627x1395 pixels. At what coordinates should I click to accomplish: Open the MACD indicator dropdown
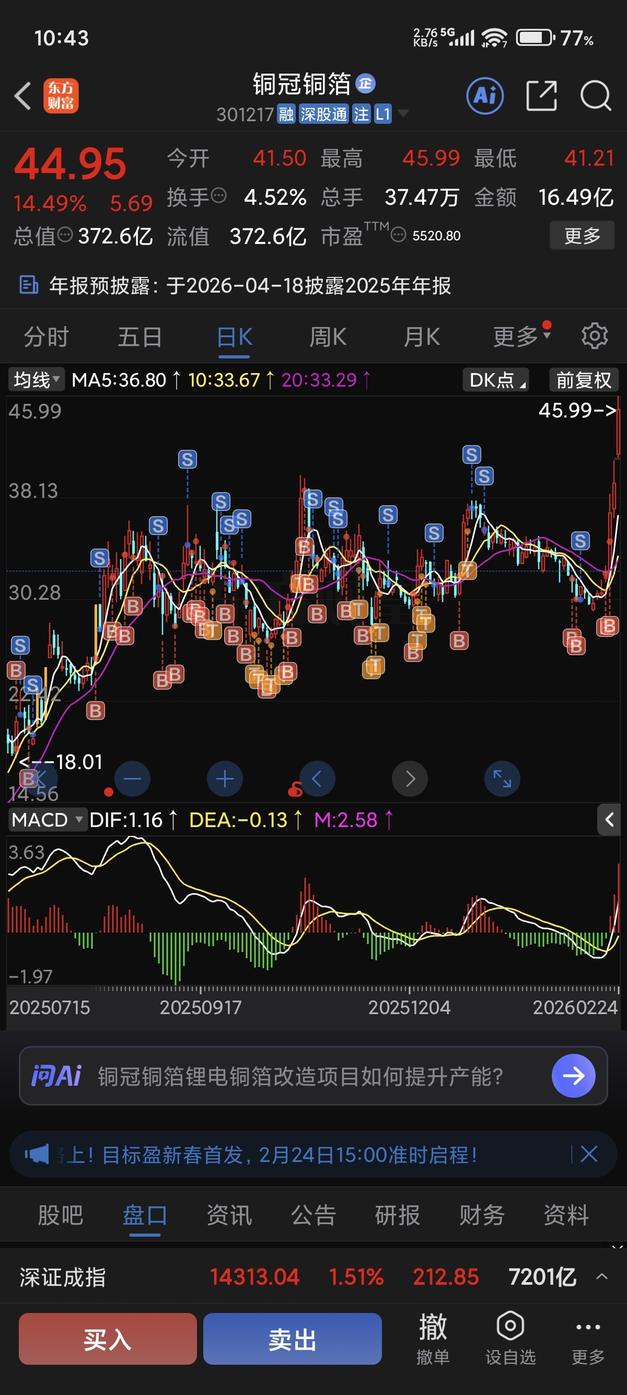click(47, 819)
